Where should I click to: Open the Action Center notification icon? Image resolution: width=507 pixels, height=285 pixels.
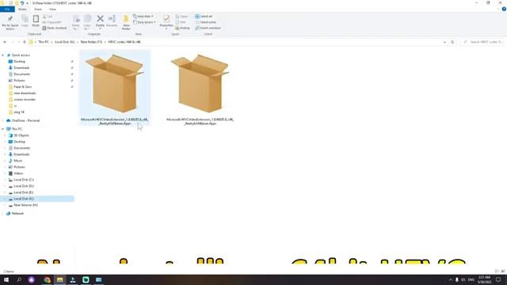point(498,279)
